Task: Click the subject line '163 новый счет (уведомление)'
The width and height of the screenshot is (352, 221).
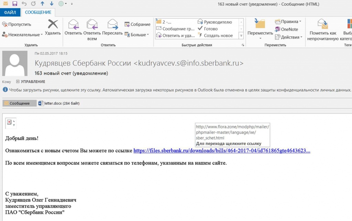Action: (71, 73)
